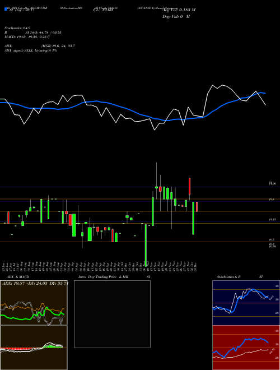Open the red-background RSI chart
Screen dimensions: 280x370
pos(246,348)
